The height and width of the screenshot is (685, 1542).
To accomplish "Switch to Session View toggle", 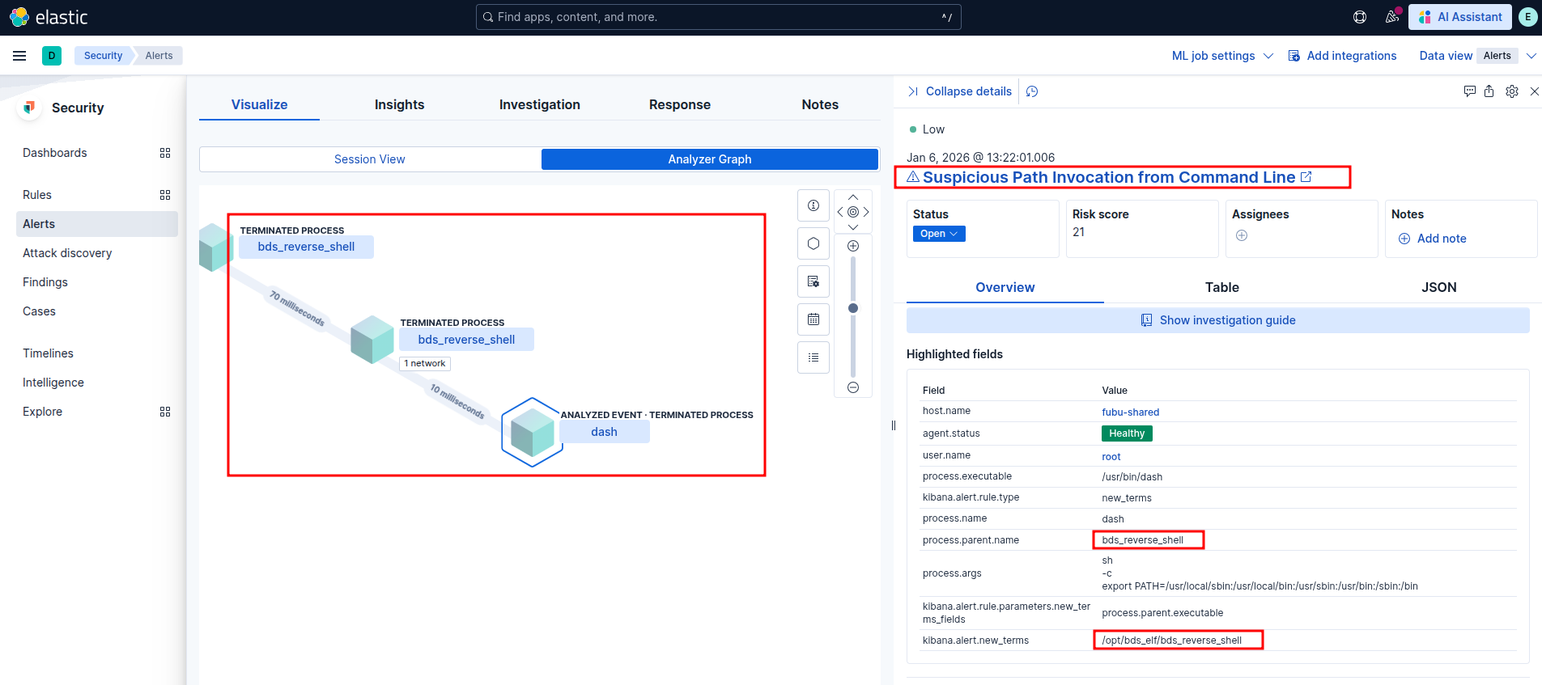I will click(370, 159).
